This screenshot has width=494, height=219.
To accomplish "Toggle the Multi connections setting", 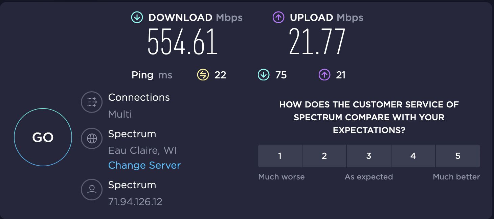I will pyautogui.click(x=120, y=114).
